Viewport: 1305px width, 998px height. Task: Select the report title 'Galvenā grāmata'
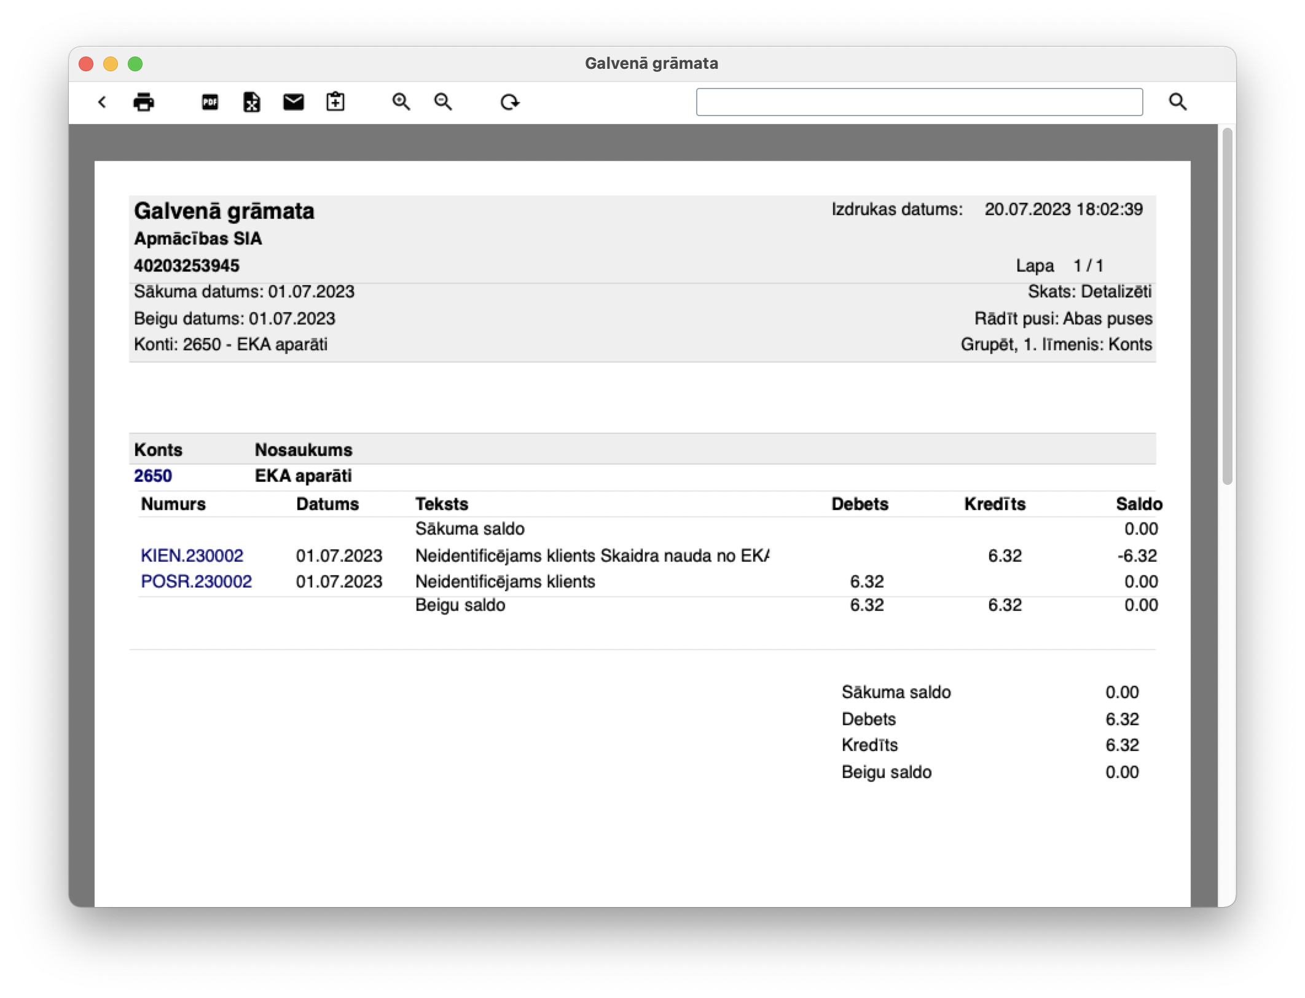click(x=224, y=211)
